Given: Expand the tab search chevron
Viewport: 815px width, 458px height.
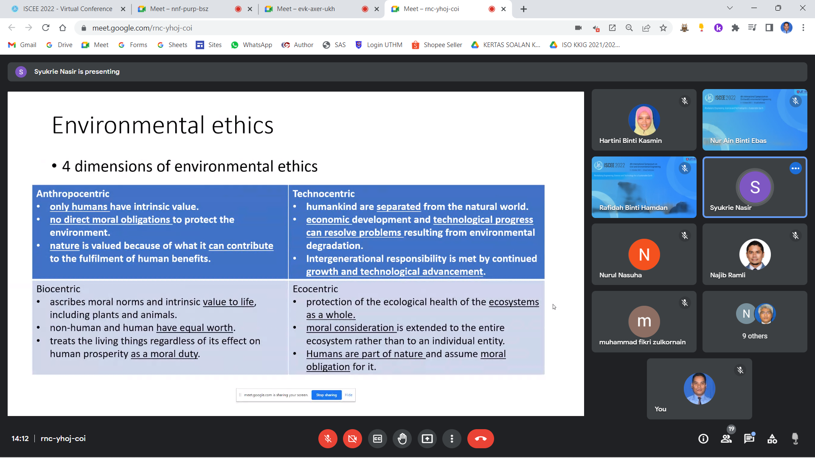Looking at the screenshot, I should 730,8.
